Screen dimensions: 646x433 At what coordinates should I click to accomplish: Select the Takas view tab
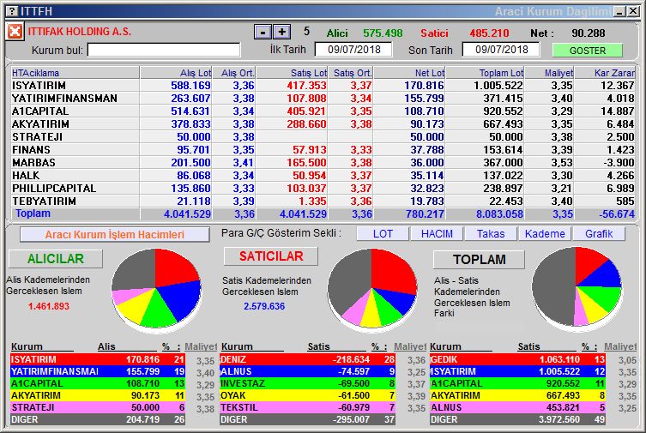[491, 234]
